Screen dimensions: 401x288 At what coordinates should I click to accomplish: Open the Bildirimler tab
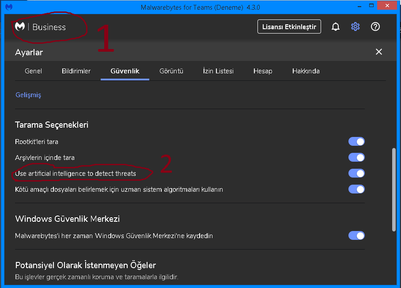(76, 71)
